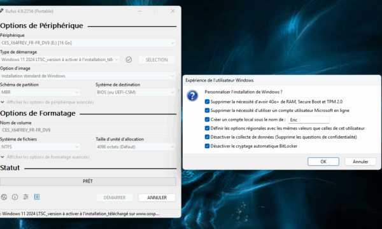Viewport: 382px width, 229px height.
Task: Click the 'Options de Formatage' heading
Action: (38, 113)
